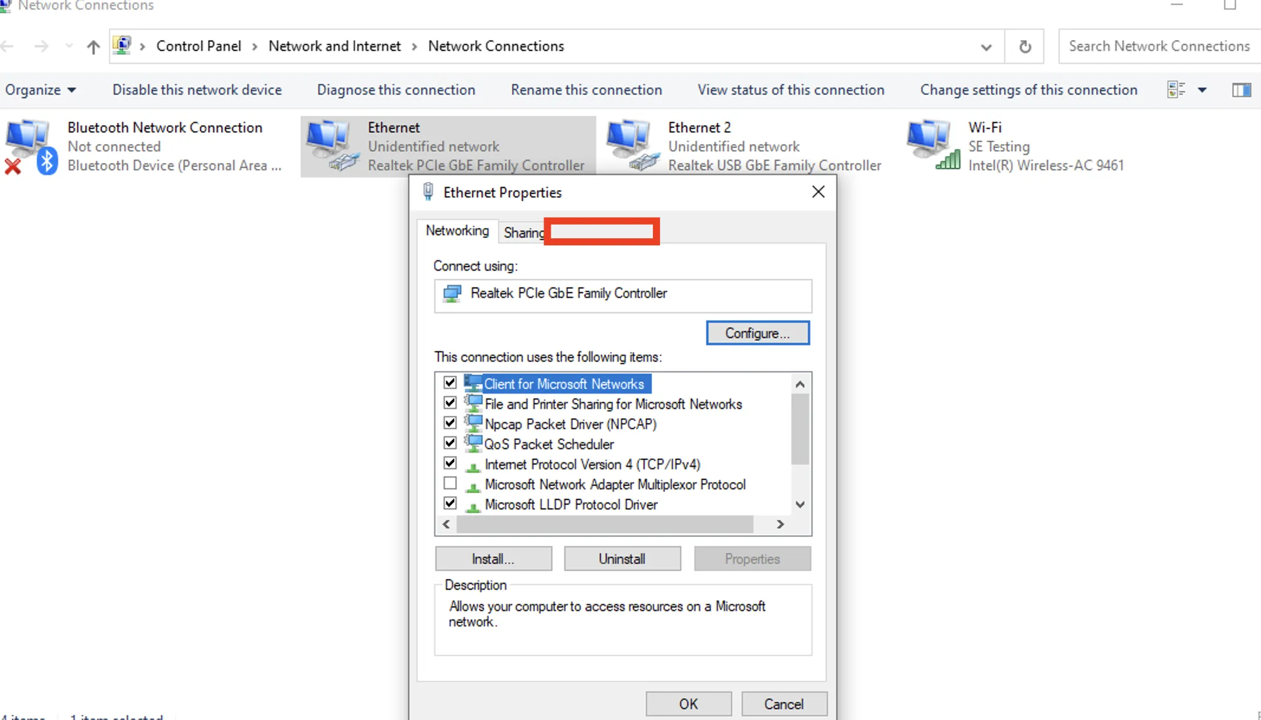Viewport: 1261px width, 720px height.
Task: Click the adapter icon beside Realtek PCIe controller
Action: [x=452, y=293]
